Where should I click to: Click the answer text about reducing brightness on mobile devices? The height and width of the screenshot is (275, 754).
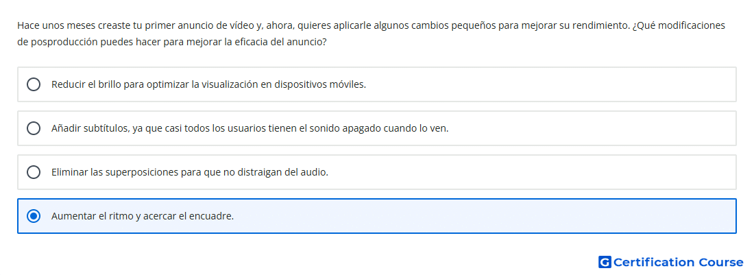click(208, 84)
